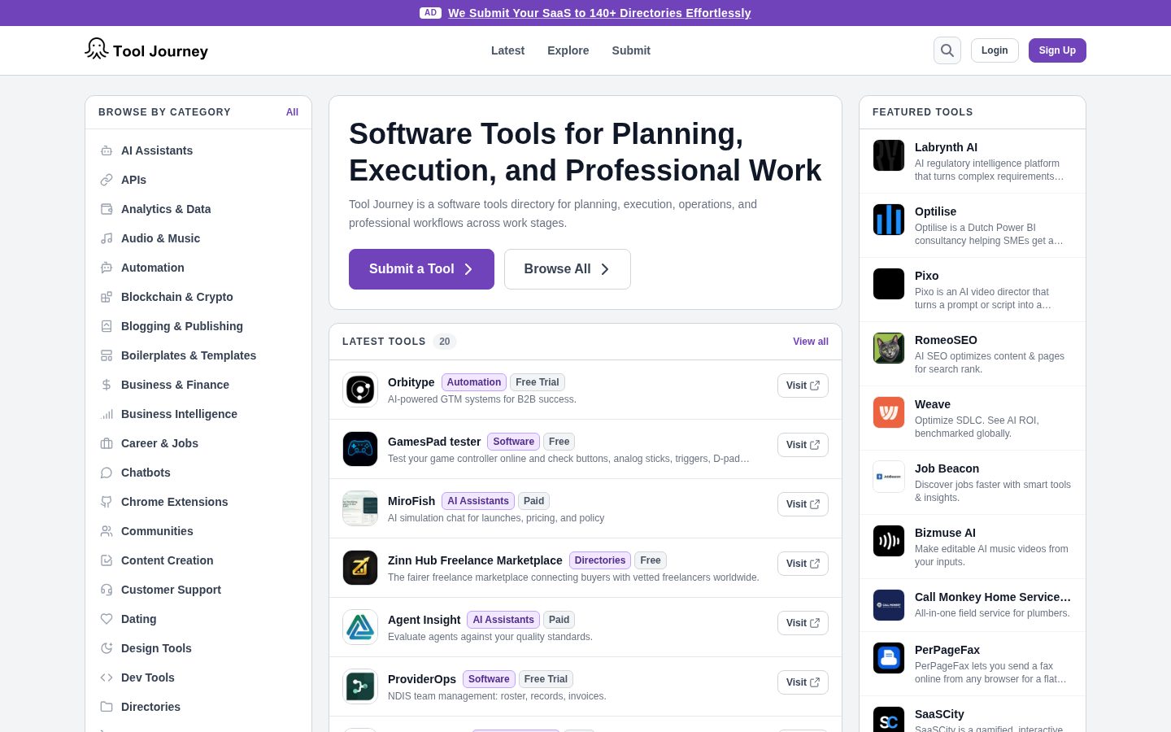Click the Business Intelligence bar chart icon
This screenshot has height=732, width=1171.
click(x=107, y=414)
